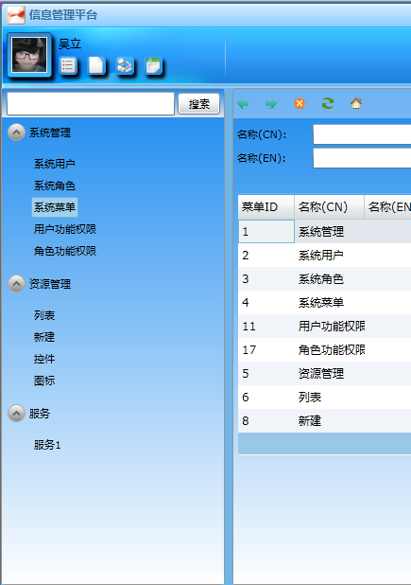Collapse the 系统管理 section

16,133
